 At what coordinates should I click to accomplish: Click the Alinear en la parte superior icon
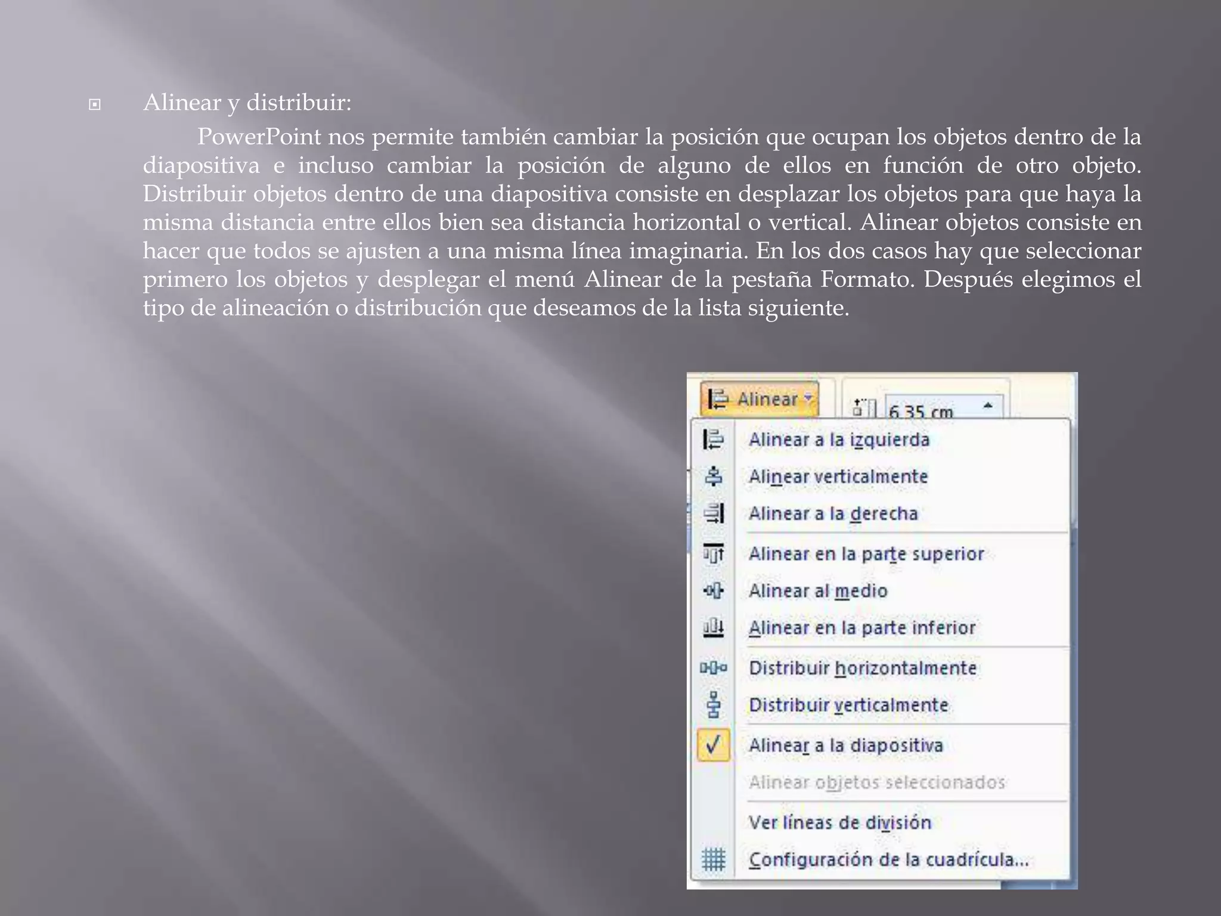pos(714,554)
